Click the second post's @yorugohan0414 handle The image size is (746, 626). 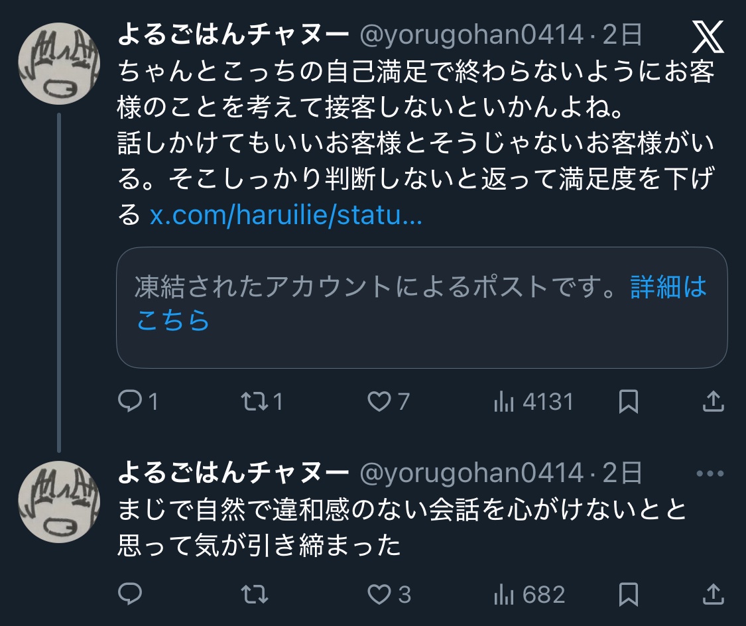click(x=471, y=473)
